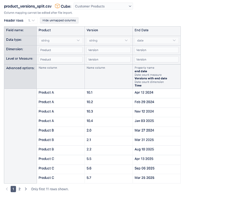
Task: Click Hide unmapped columns button
Action: tap(59, 20)
